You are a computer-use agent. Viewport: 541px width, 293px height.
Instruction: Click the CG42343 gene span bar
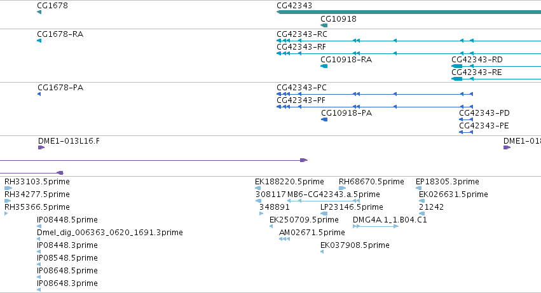[409, 12]
